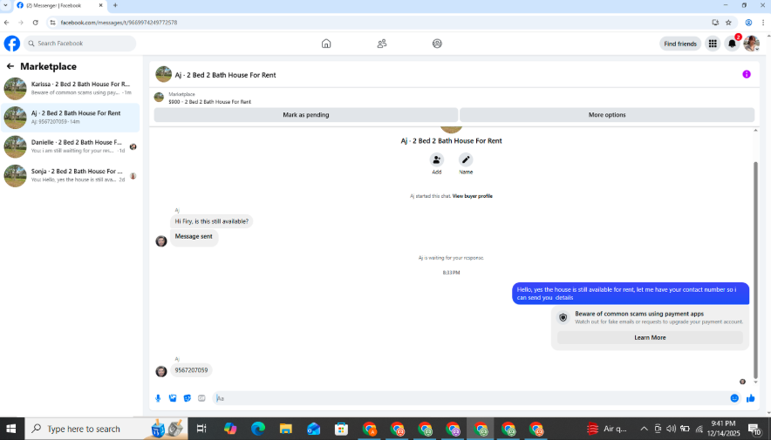This screenshot has height=440, width=771.
Task: Open Microsoft Edge from the taskbar
Action: [257, 429]
